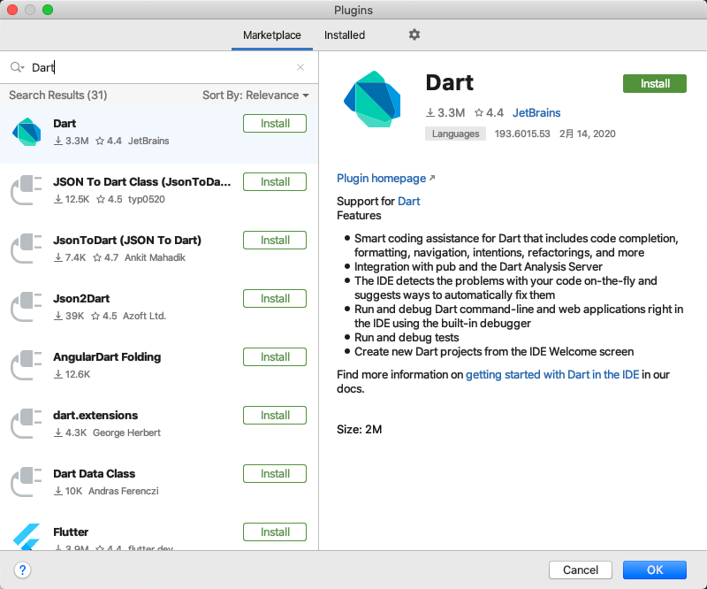
Task: Click author name 'George Herbert'
Action: [x=126, y=432]
